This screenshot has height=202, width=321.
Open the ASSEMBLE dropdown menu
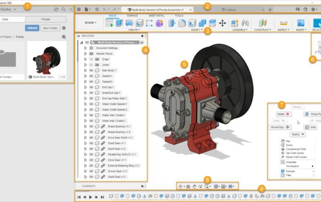[x=240, y=30]
